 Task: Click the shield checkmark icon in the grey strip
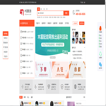pyautogui.click(x=62, y=87)
